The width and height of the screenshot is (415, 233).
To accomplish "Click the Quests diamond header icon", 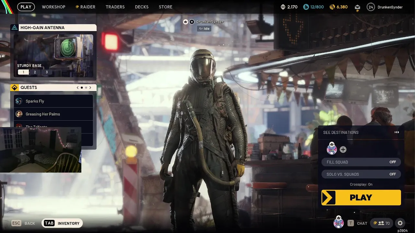I will click(15, 87).
